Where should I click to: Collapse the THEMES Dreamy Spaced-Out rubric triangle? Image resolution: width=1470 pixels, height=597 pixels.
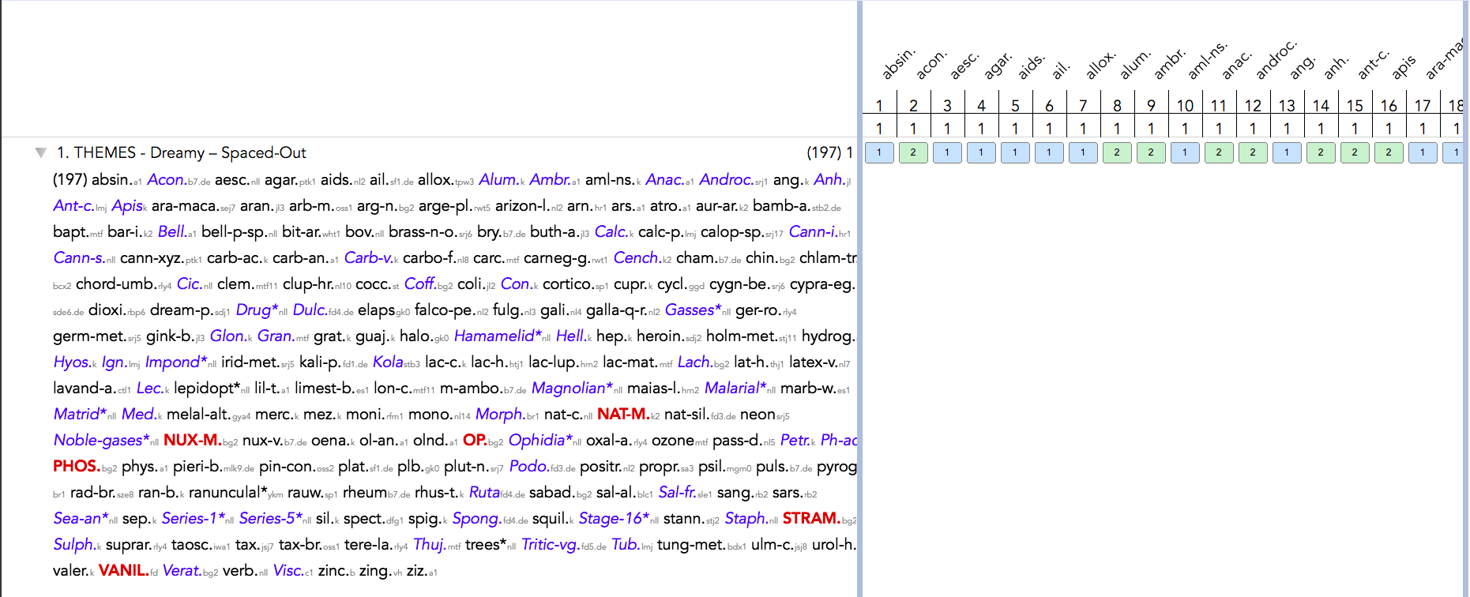(x=40, y=152)
